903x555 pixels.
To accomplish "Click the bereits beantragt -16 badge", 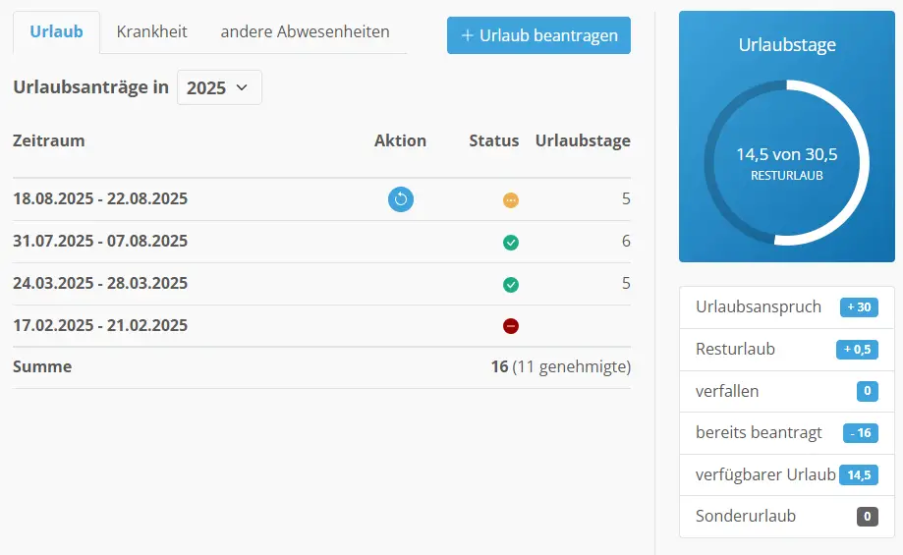I will [x=861, y=433].
